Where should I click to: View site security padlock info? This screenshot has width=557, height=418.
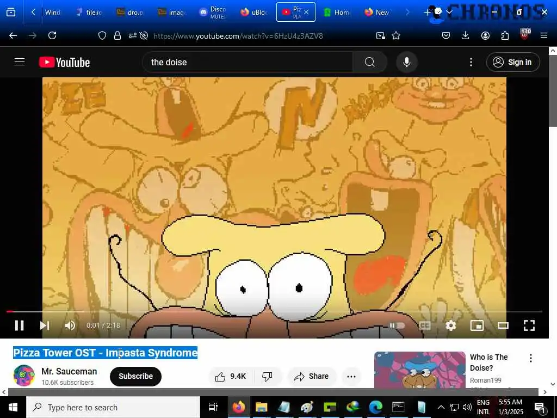click(x=117, y=35)
